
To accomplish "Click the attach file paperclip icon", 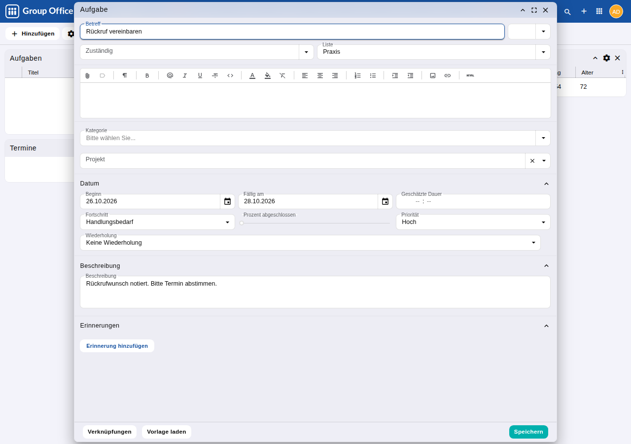I will click(x=87, y=75).
